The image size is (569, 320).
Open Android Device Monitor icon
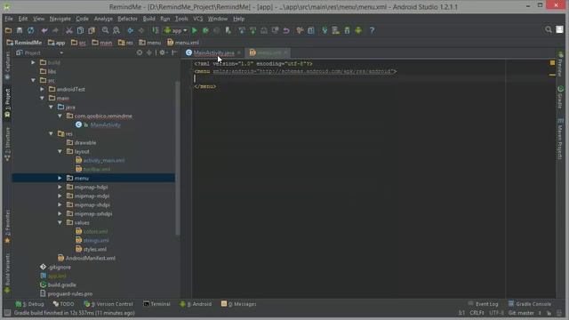(358, 30)
